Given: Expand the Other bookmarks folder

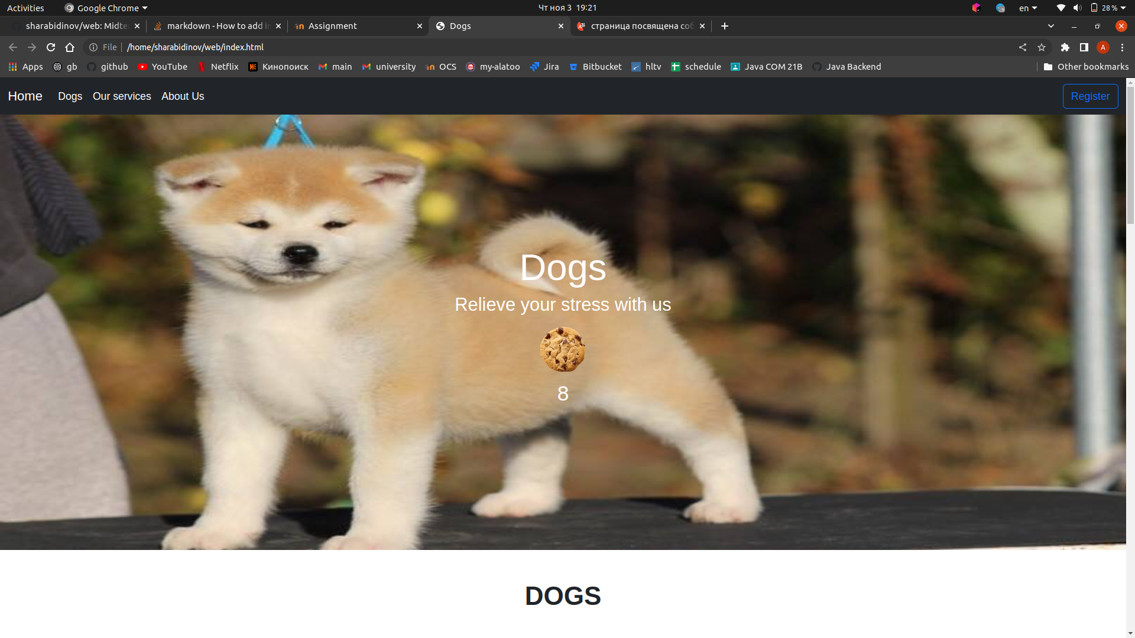Looking at the screenshot, I should 1086,67.
